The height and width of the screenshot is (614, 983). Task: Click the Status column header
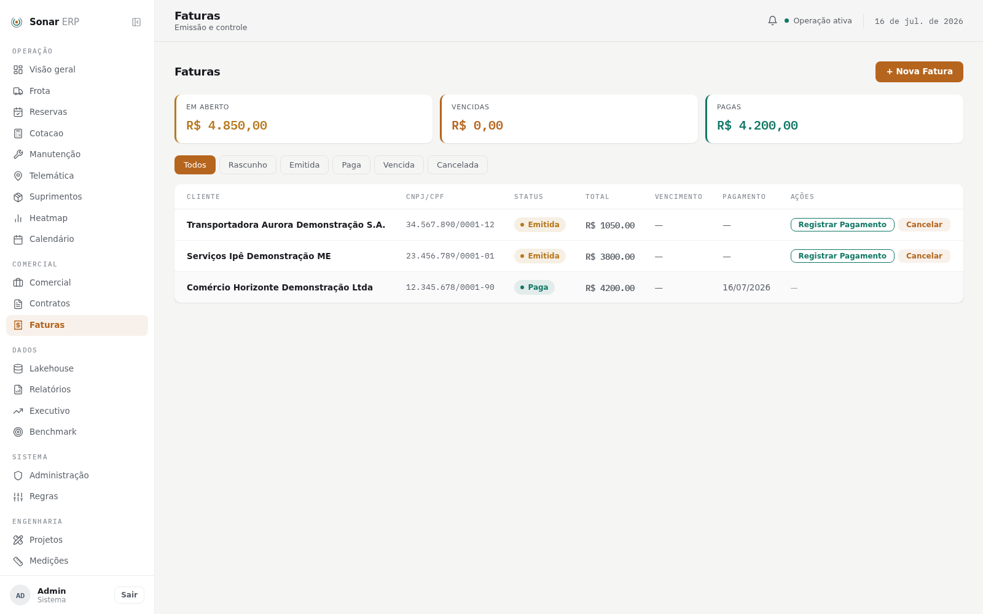click(x=529, y=197)
